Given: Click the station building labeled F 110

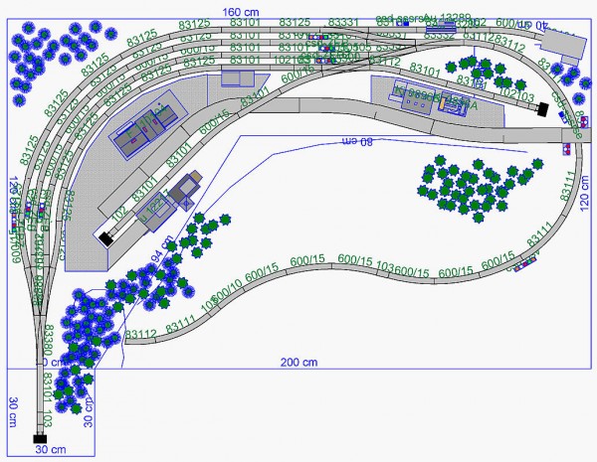Looking at the screenshot, I should (x=142, y=132).
